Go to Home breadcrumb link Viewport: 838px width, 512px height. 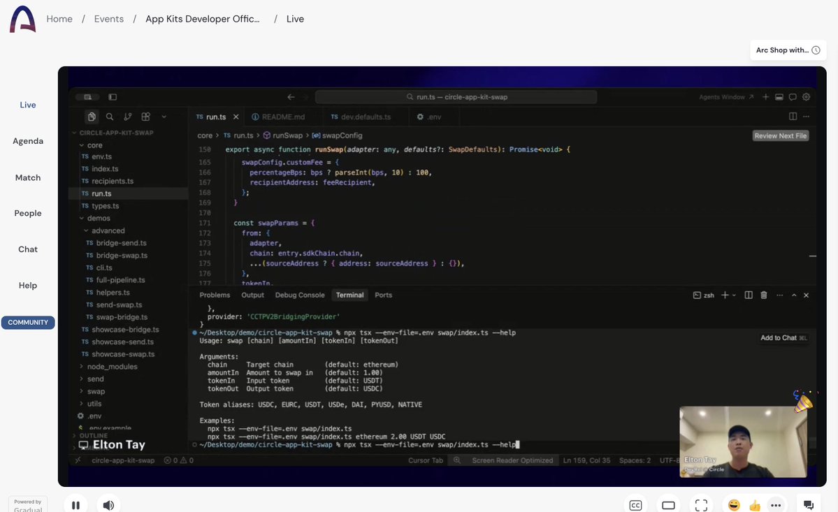(x=59, y=19)
